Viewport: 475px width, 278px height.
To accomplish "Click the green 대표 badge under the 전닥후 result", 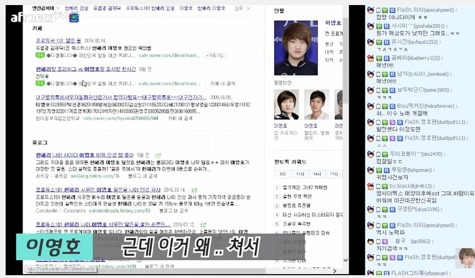I will 41,83.
